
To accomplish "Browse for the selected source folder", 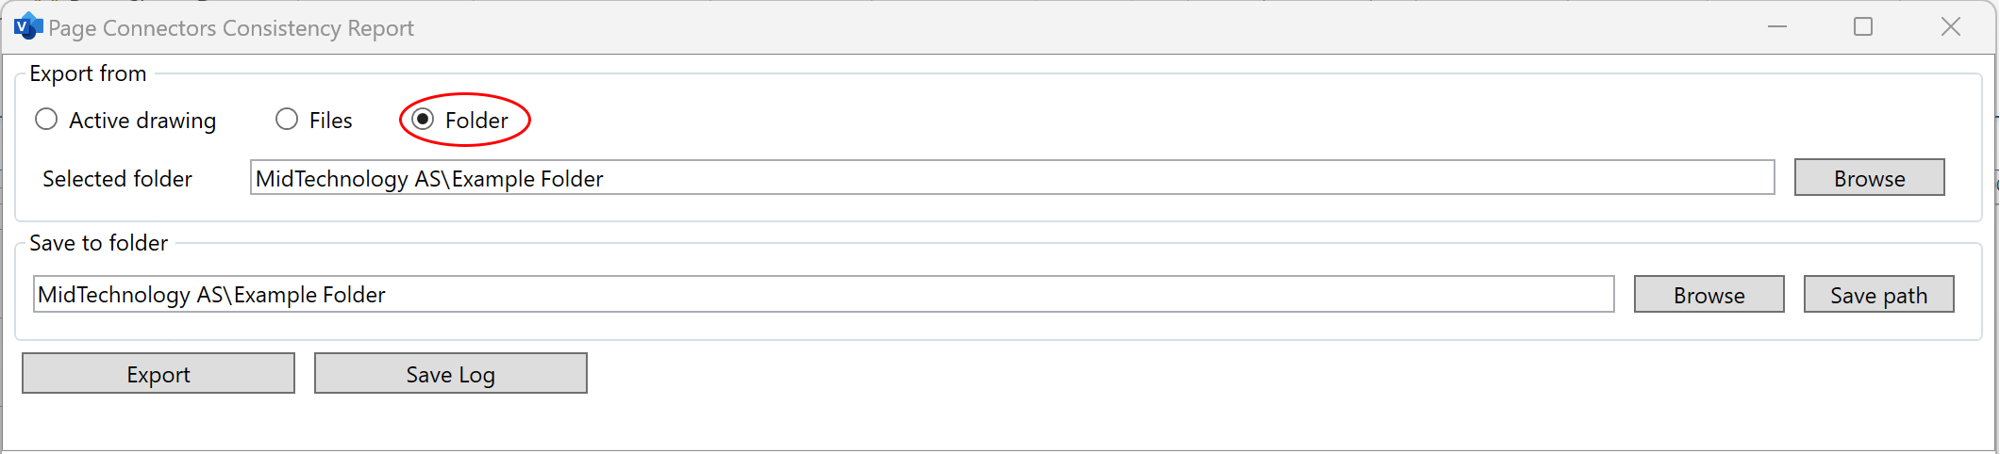I will pyautogui.click(x=1869, y=177).
